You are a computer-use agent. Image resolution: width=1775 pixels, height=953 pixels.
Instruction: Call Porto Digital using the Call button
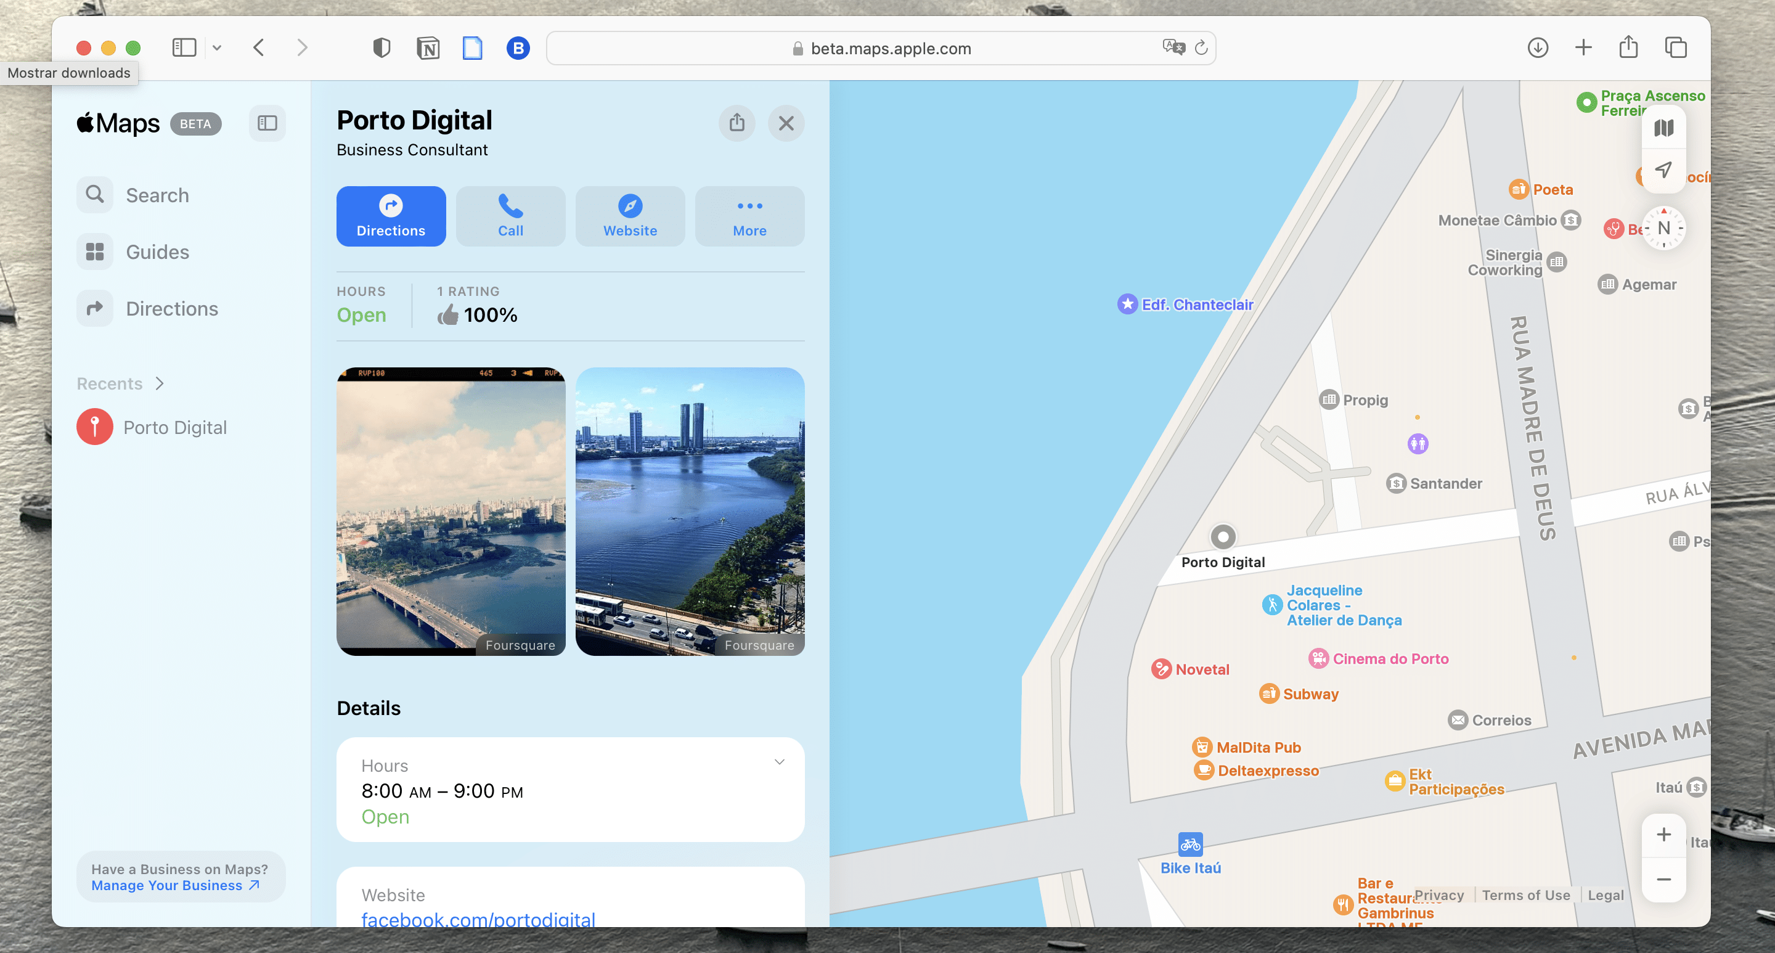[510, 216]
